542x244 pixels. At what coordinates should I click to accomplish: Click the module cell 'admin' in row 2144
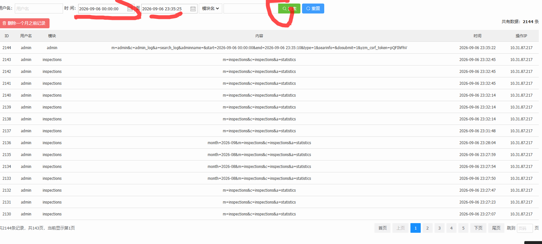point(52,48)
